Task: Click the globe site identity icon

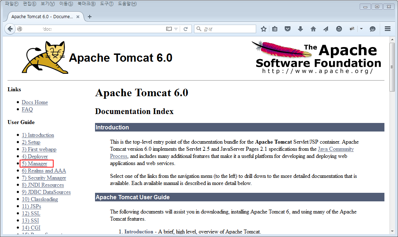Action: coord(20,29)
